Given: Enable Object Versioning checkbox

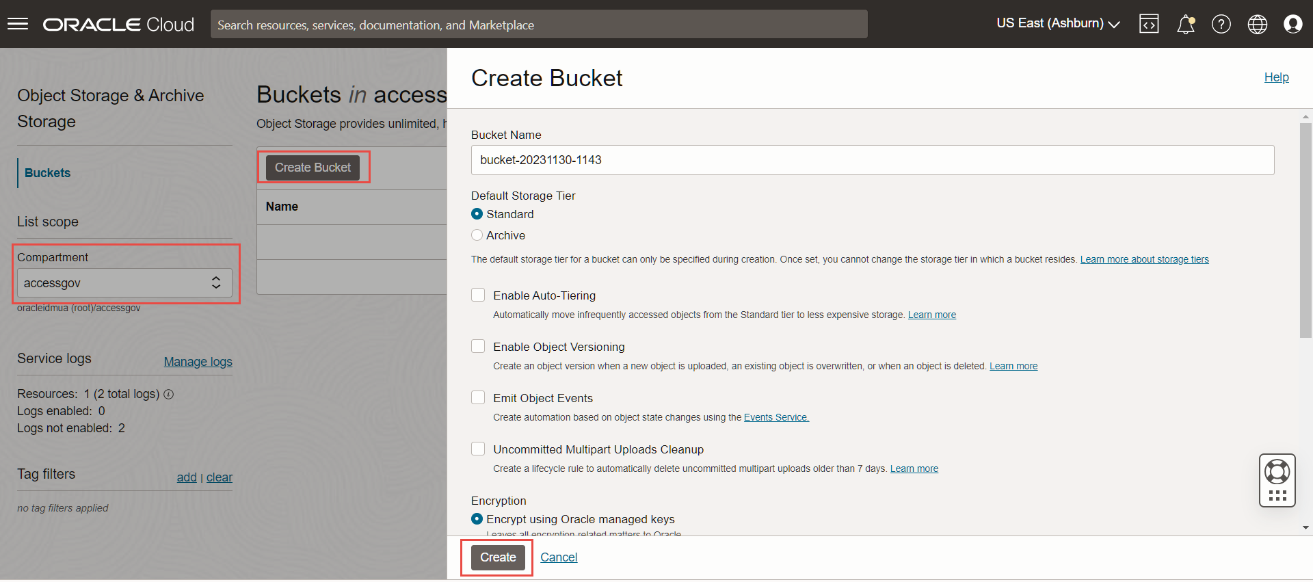Looking at the screenshot, I should coord(478,346).
